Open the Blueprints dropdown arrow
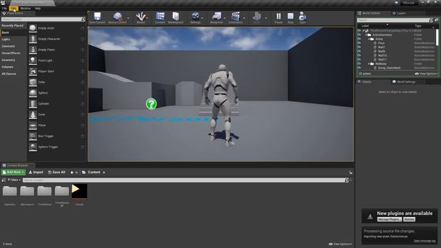This screenshot has height=248, width=441. tap(225, 18)
